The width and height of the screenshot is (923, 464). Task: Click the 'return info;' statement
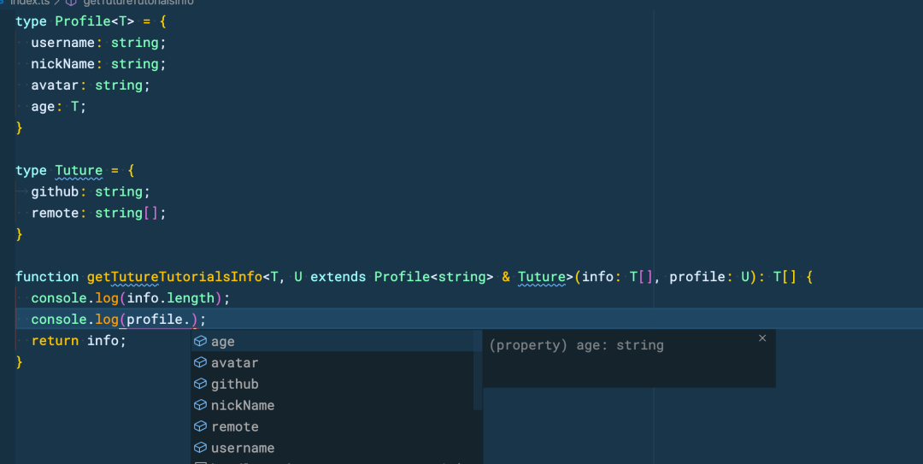[79, 340]
